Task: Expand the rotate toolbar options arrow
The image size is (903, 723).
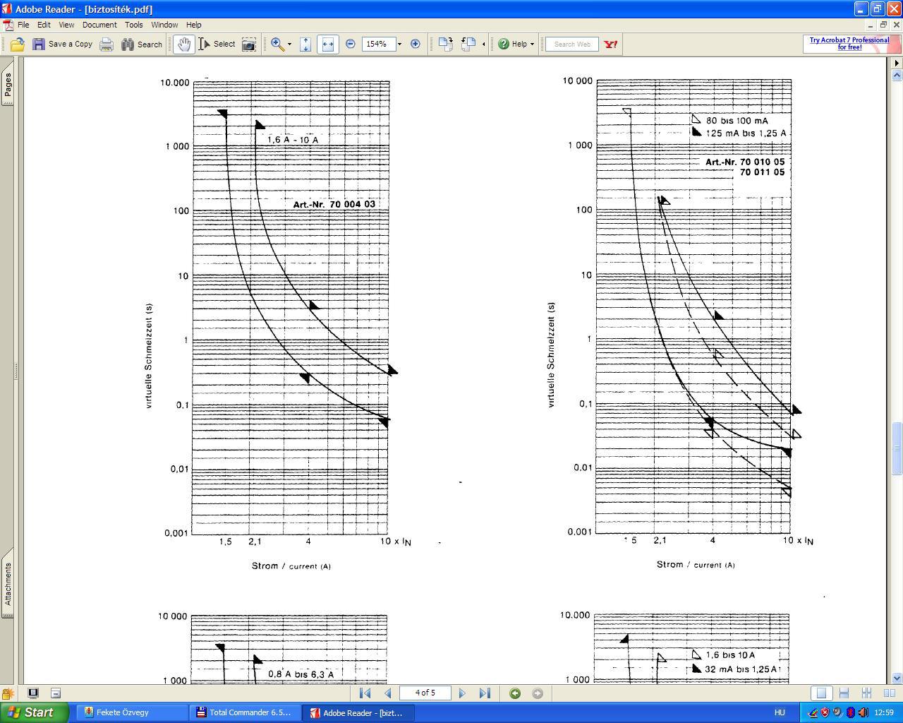Action: pos(483,44)
